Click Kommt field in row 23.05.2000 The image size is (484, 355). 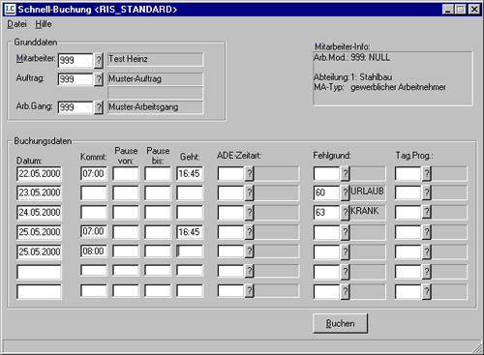pyautogui.click(x=94, y=192)
